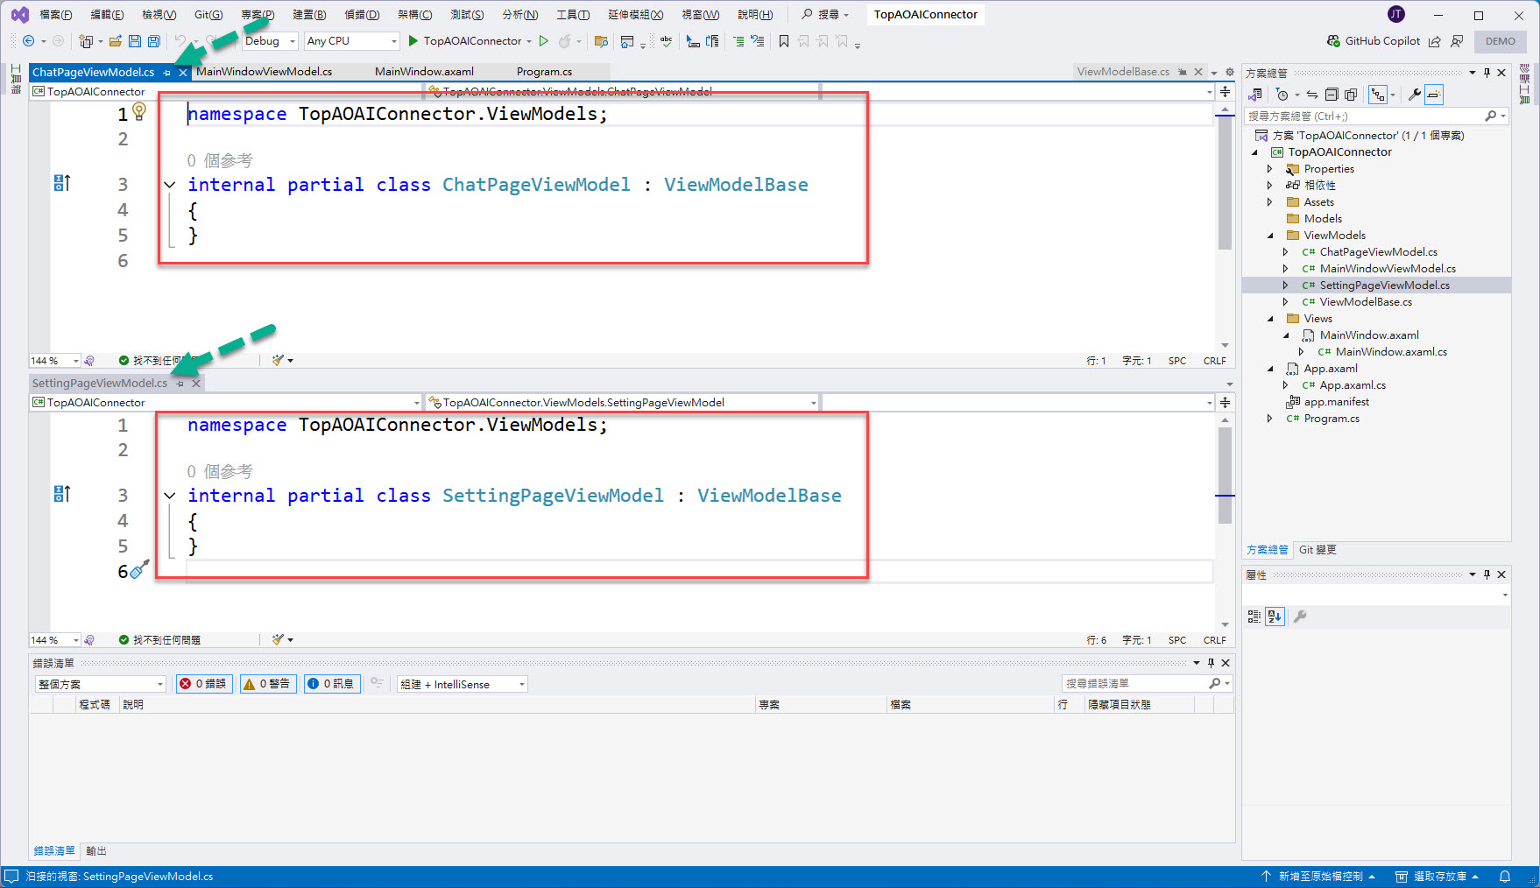Viewport: 1540px width, 888px height.
Task: Click 選取存放庫 in status bar
Action: point(1438,877)
